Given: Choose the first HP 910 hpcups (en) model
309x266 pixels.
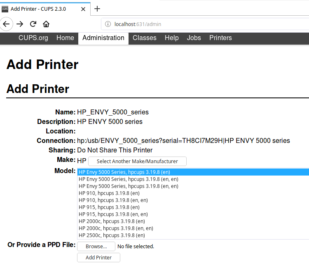Looking at the screenshot, I should 109,193.
